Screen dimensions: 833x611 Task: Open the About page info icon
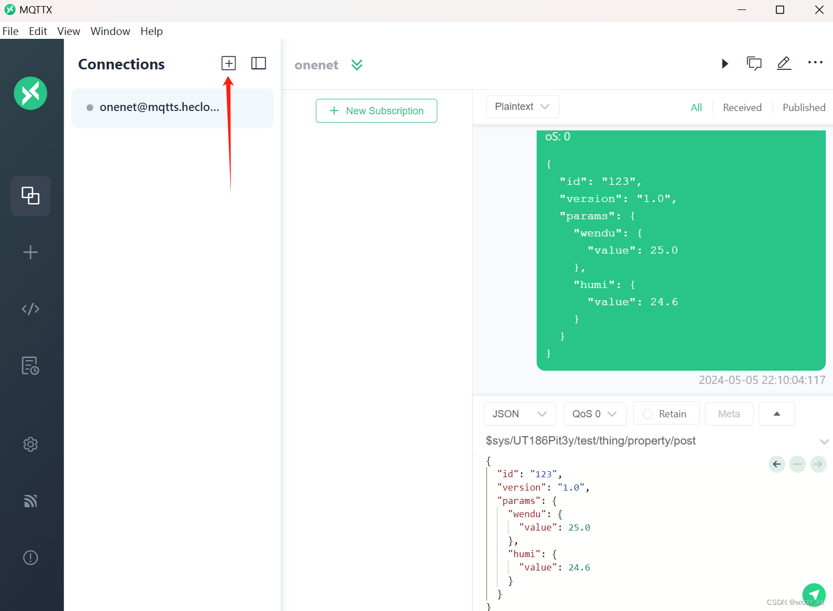coord(31,558)
